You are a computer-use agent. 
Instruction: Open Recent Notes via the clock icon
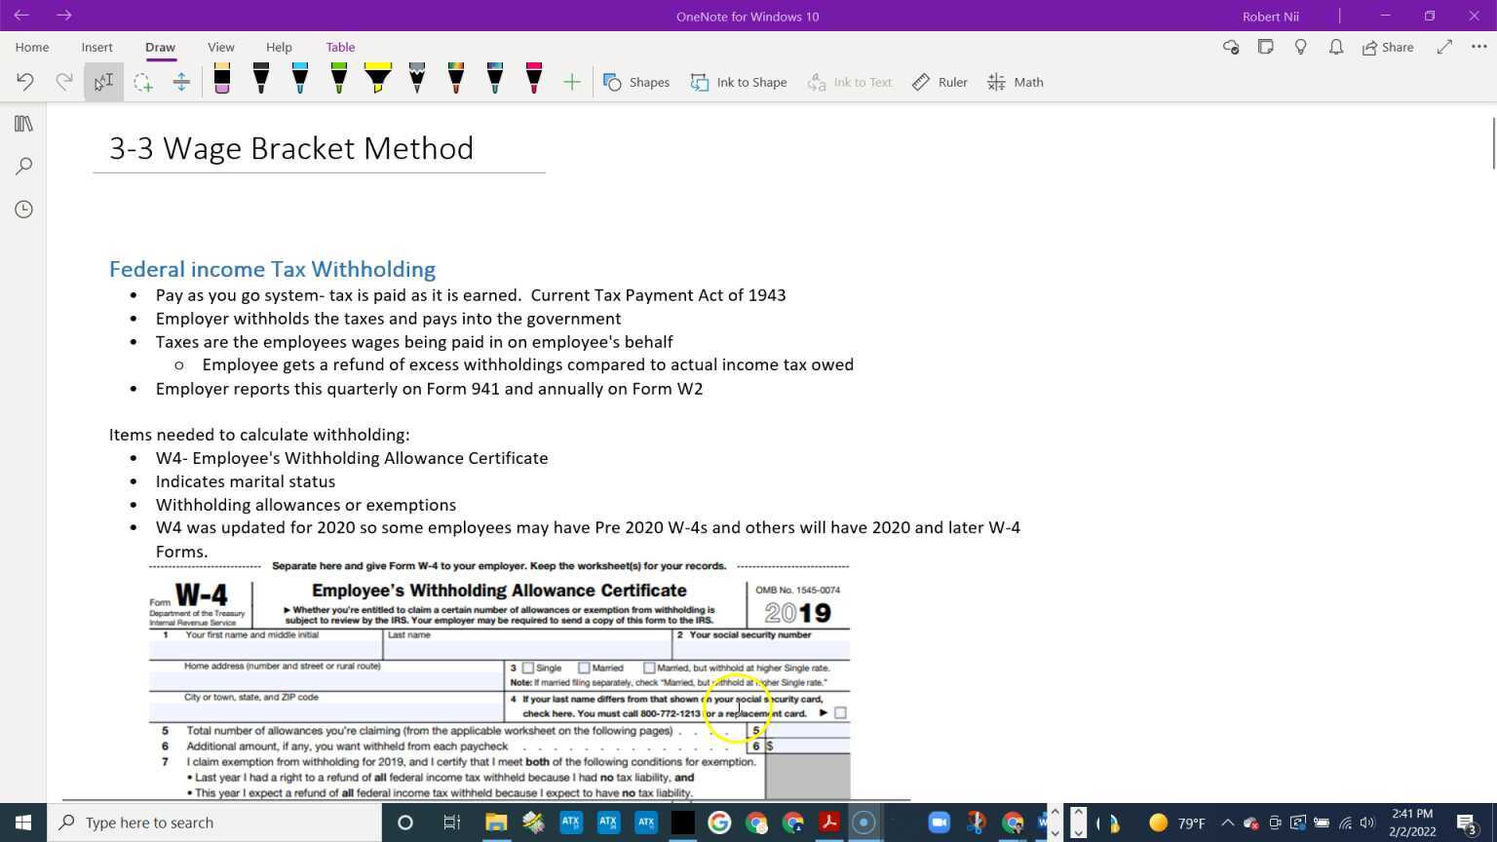[x=23, y=209]
